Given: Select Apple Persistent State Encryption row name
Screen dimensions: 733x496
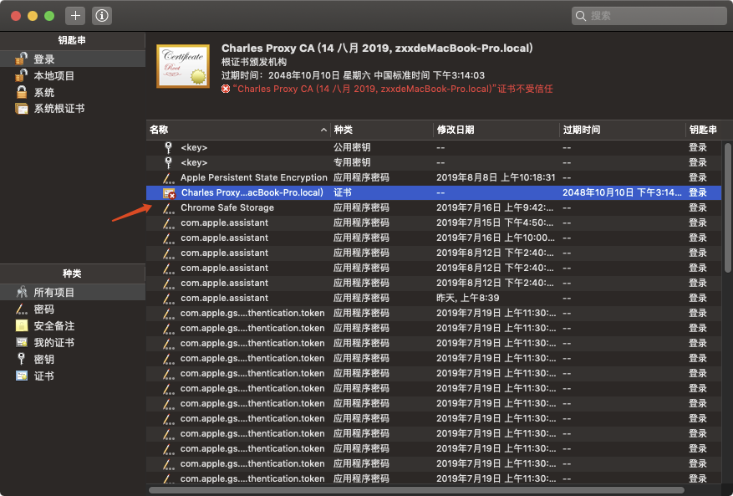Looking at the screenshot, I should (x=254, y=178).
